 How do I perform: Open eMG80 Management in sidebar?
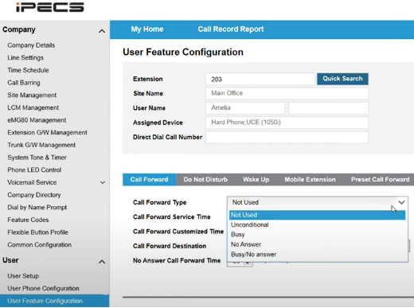37,120
